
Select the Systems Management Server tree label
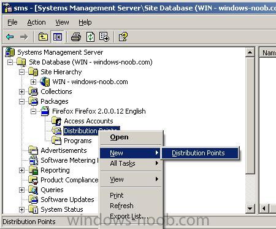click(x=60, y=52)
